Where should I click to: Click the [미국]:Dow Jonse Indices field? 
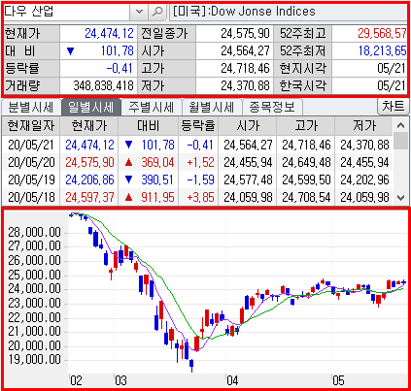point(289,12)
